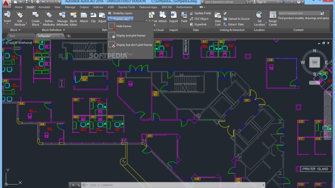335x188 pixels.
Task: Open the Edit Attribute dropdown arrow
Action: click(x=27, y=23)
